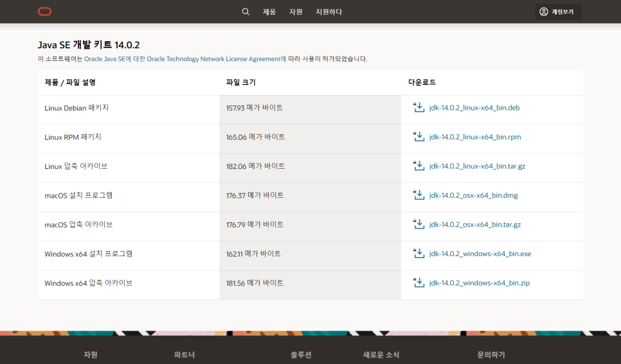Viewport: 621px width, 364px height.
Task: Click column header 파일 크기
Action: coord(241,82)
